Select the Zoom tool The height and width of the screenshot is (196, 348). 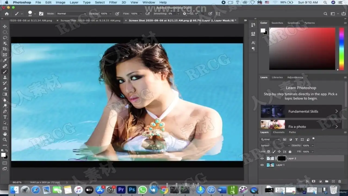5,140
